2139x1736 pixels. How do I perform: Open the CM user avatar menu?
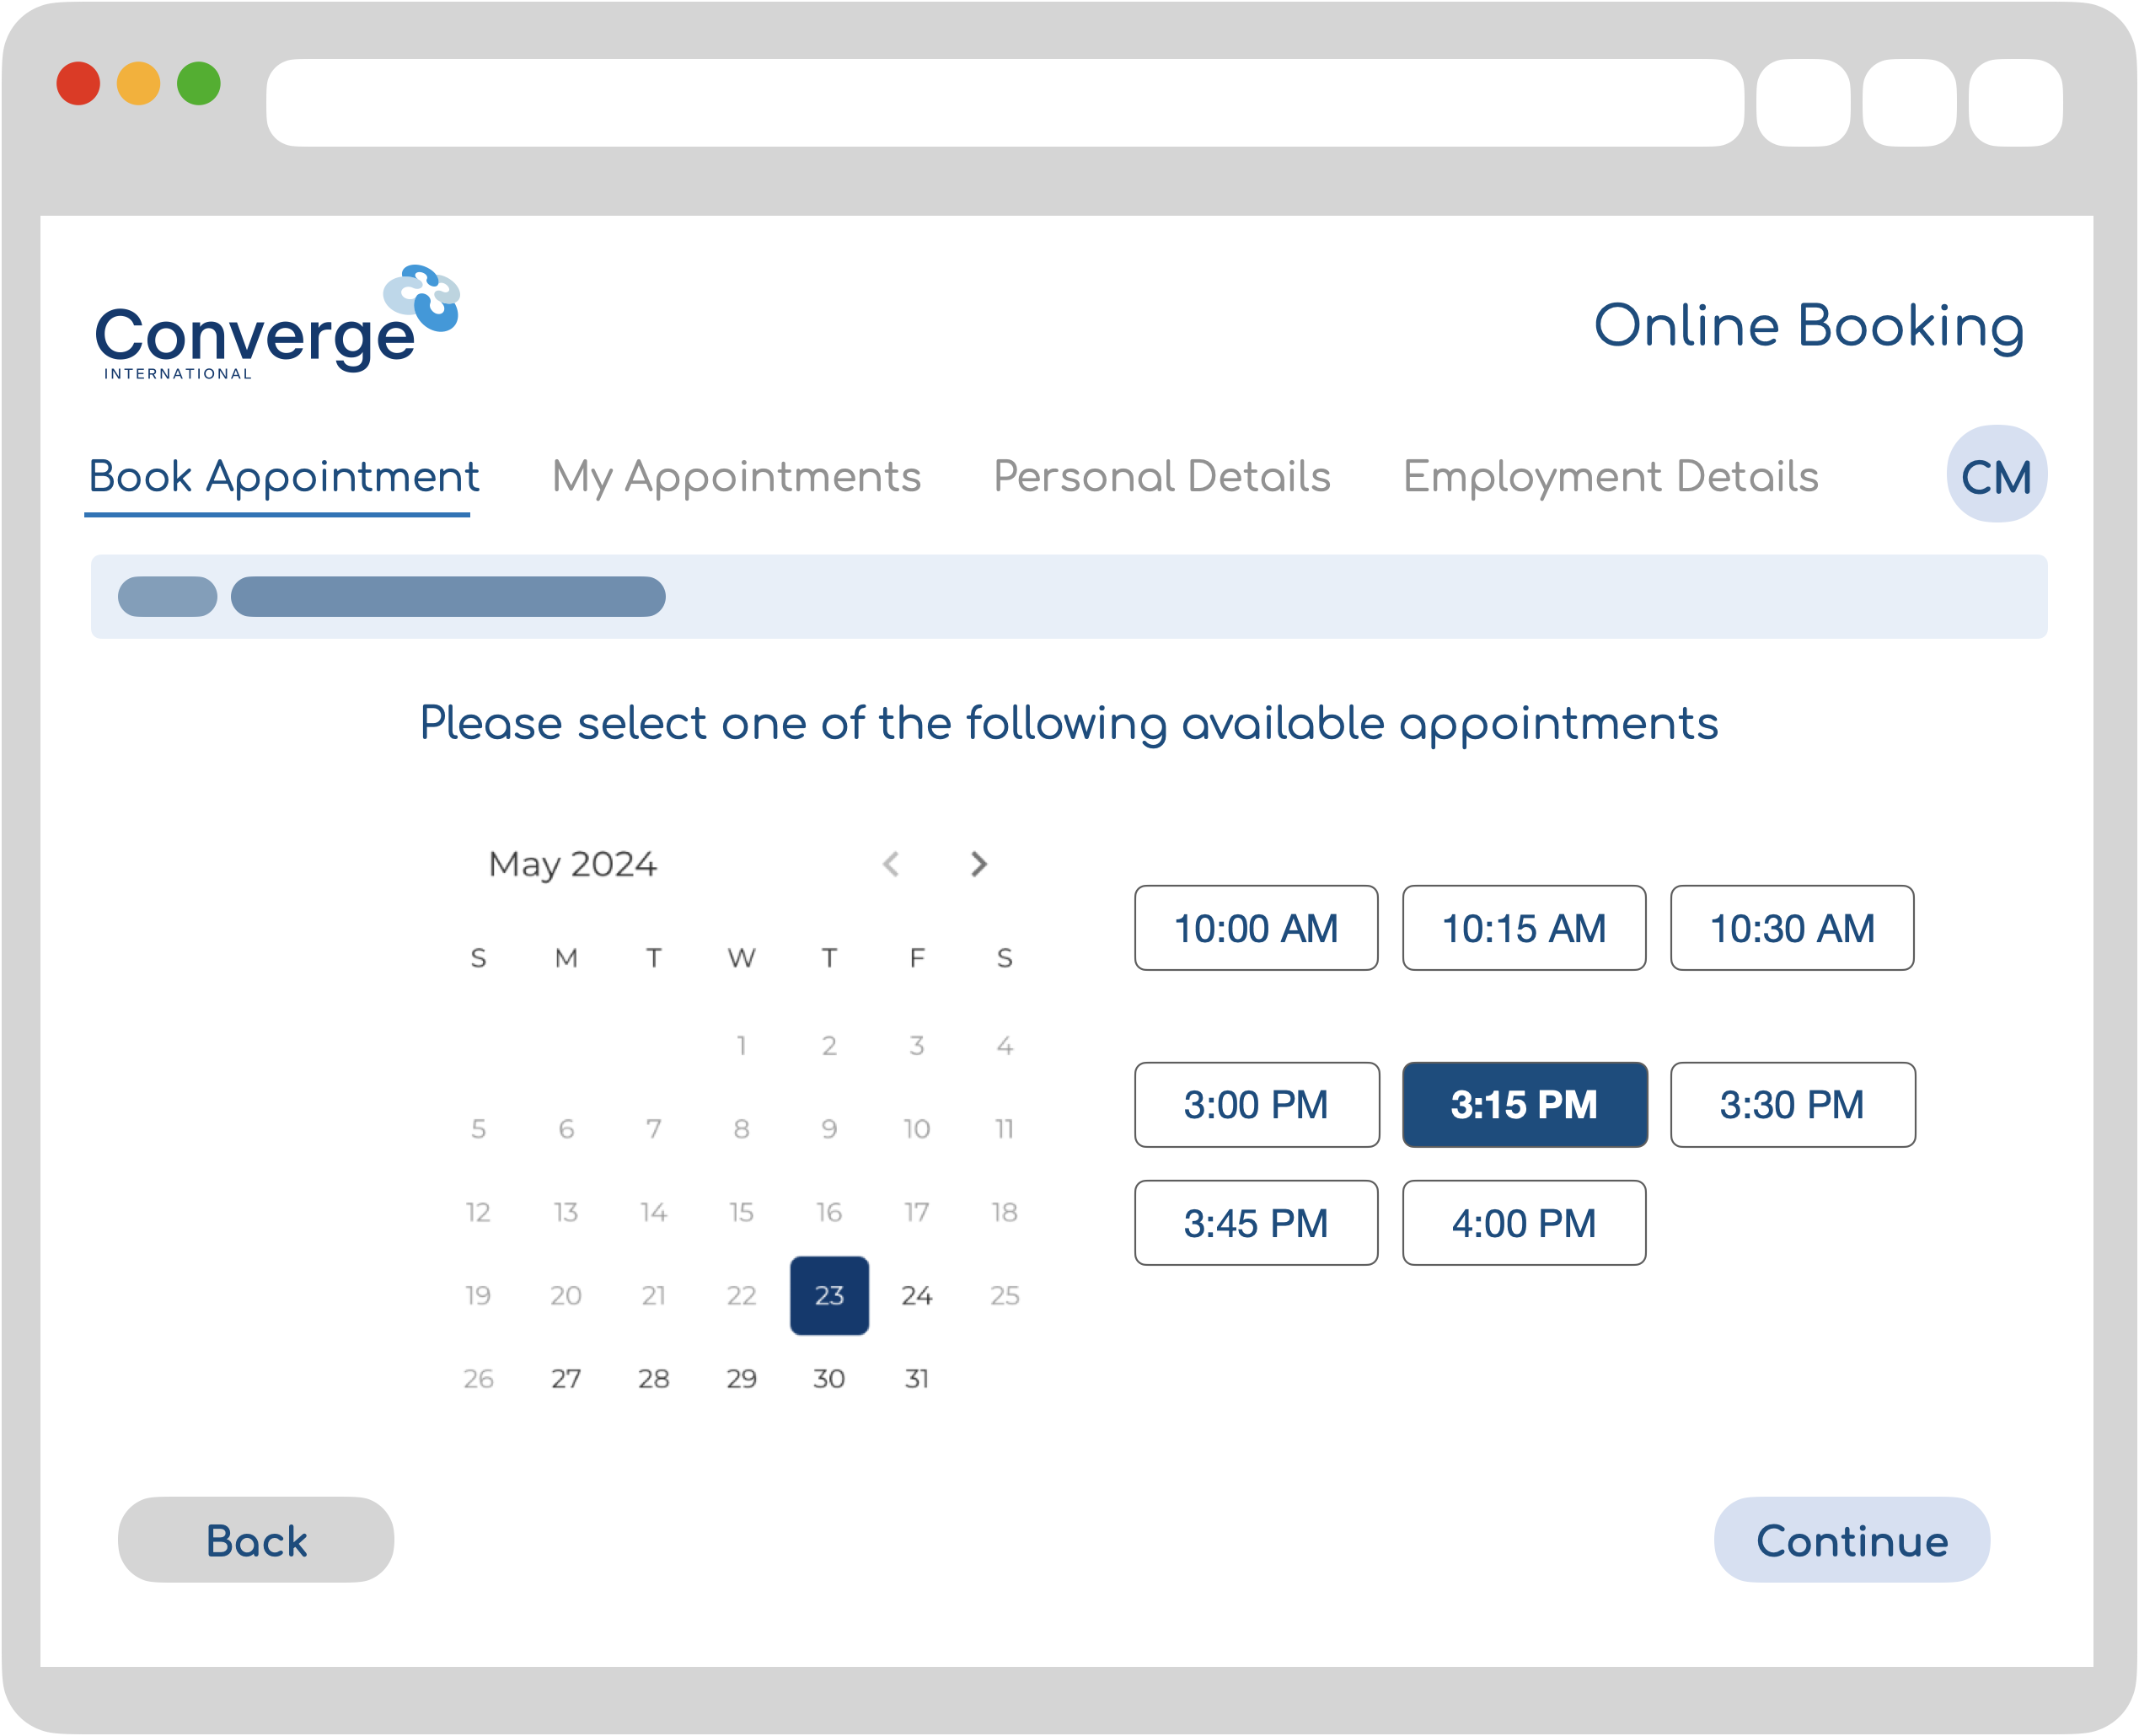pos(1995,475)
